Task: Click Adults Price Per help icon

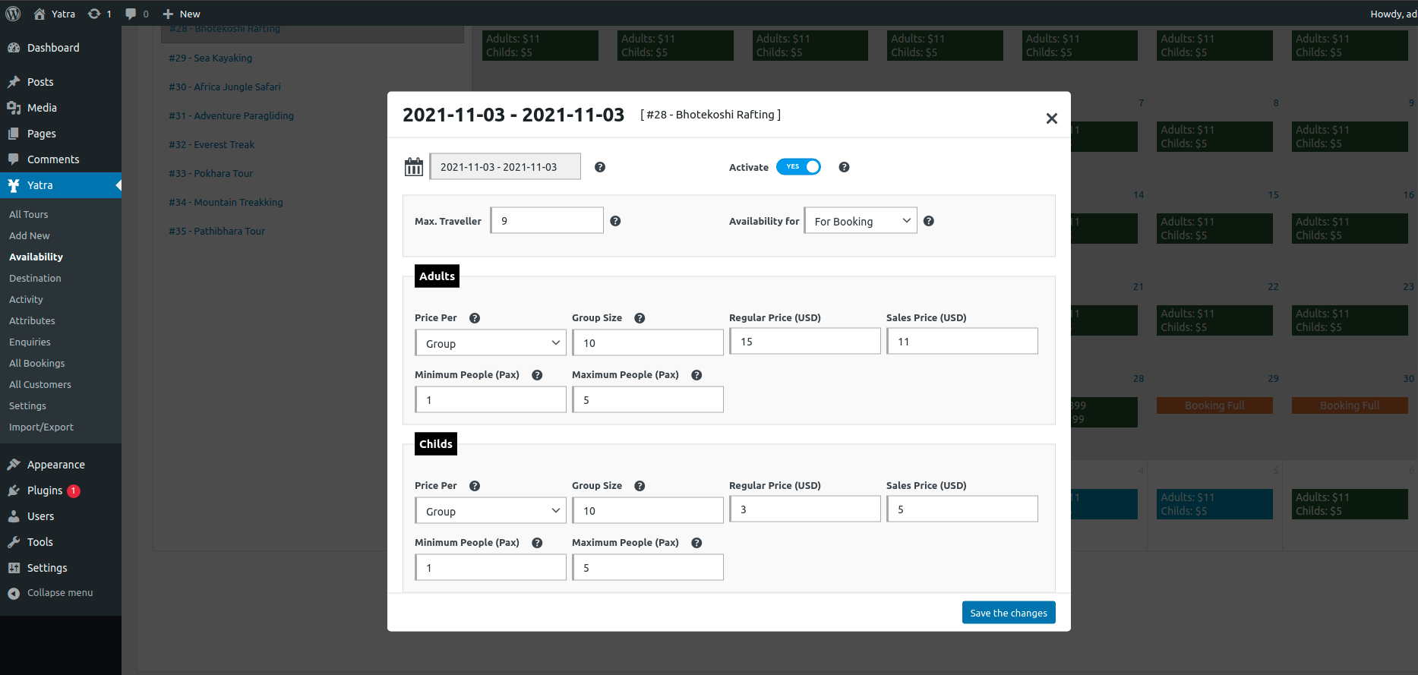Action: click(x=475, y=318)
